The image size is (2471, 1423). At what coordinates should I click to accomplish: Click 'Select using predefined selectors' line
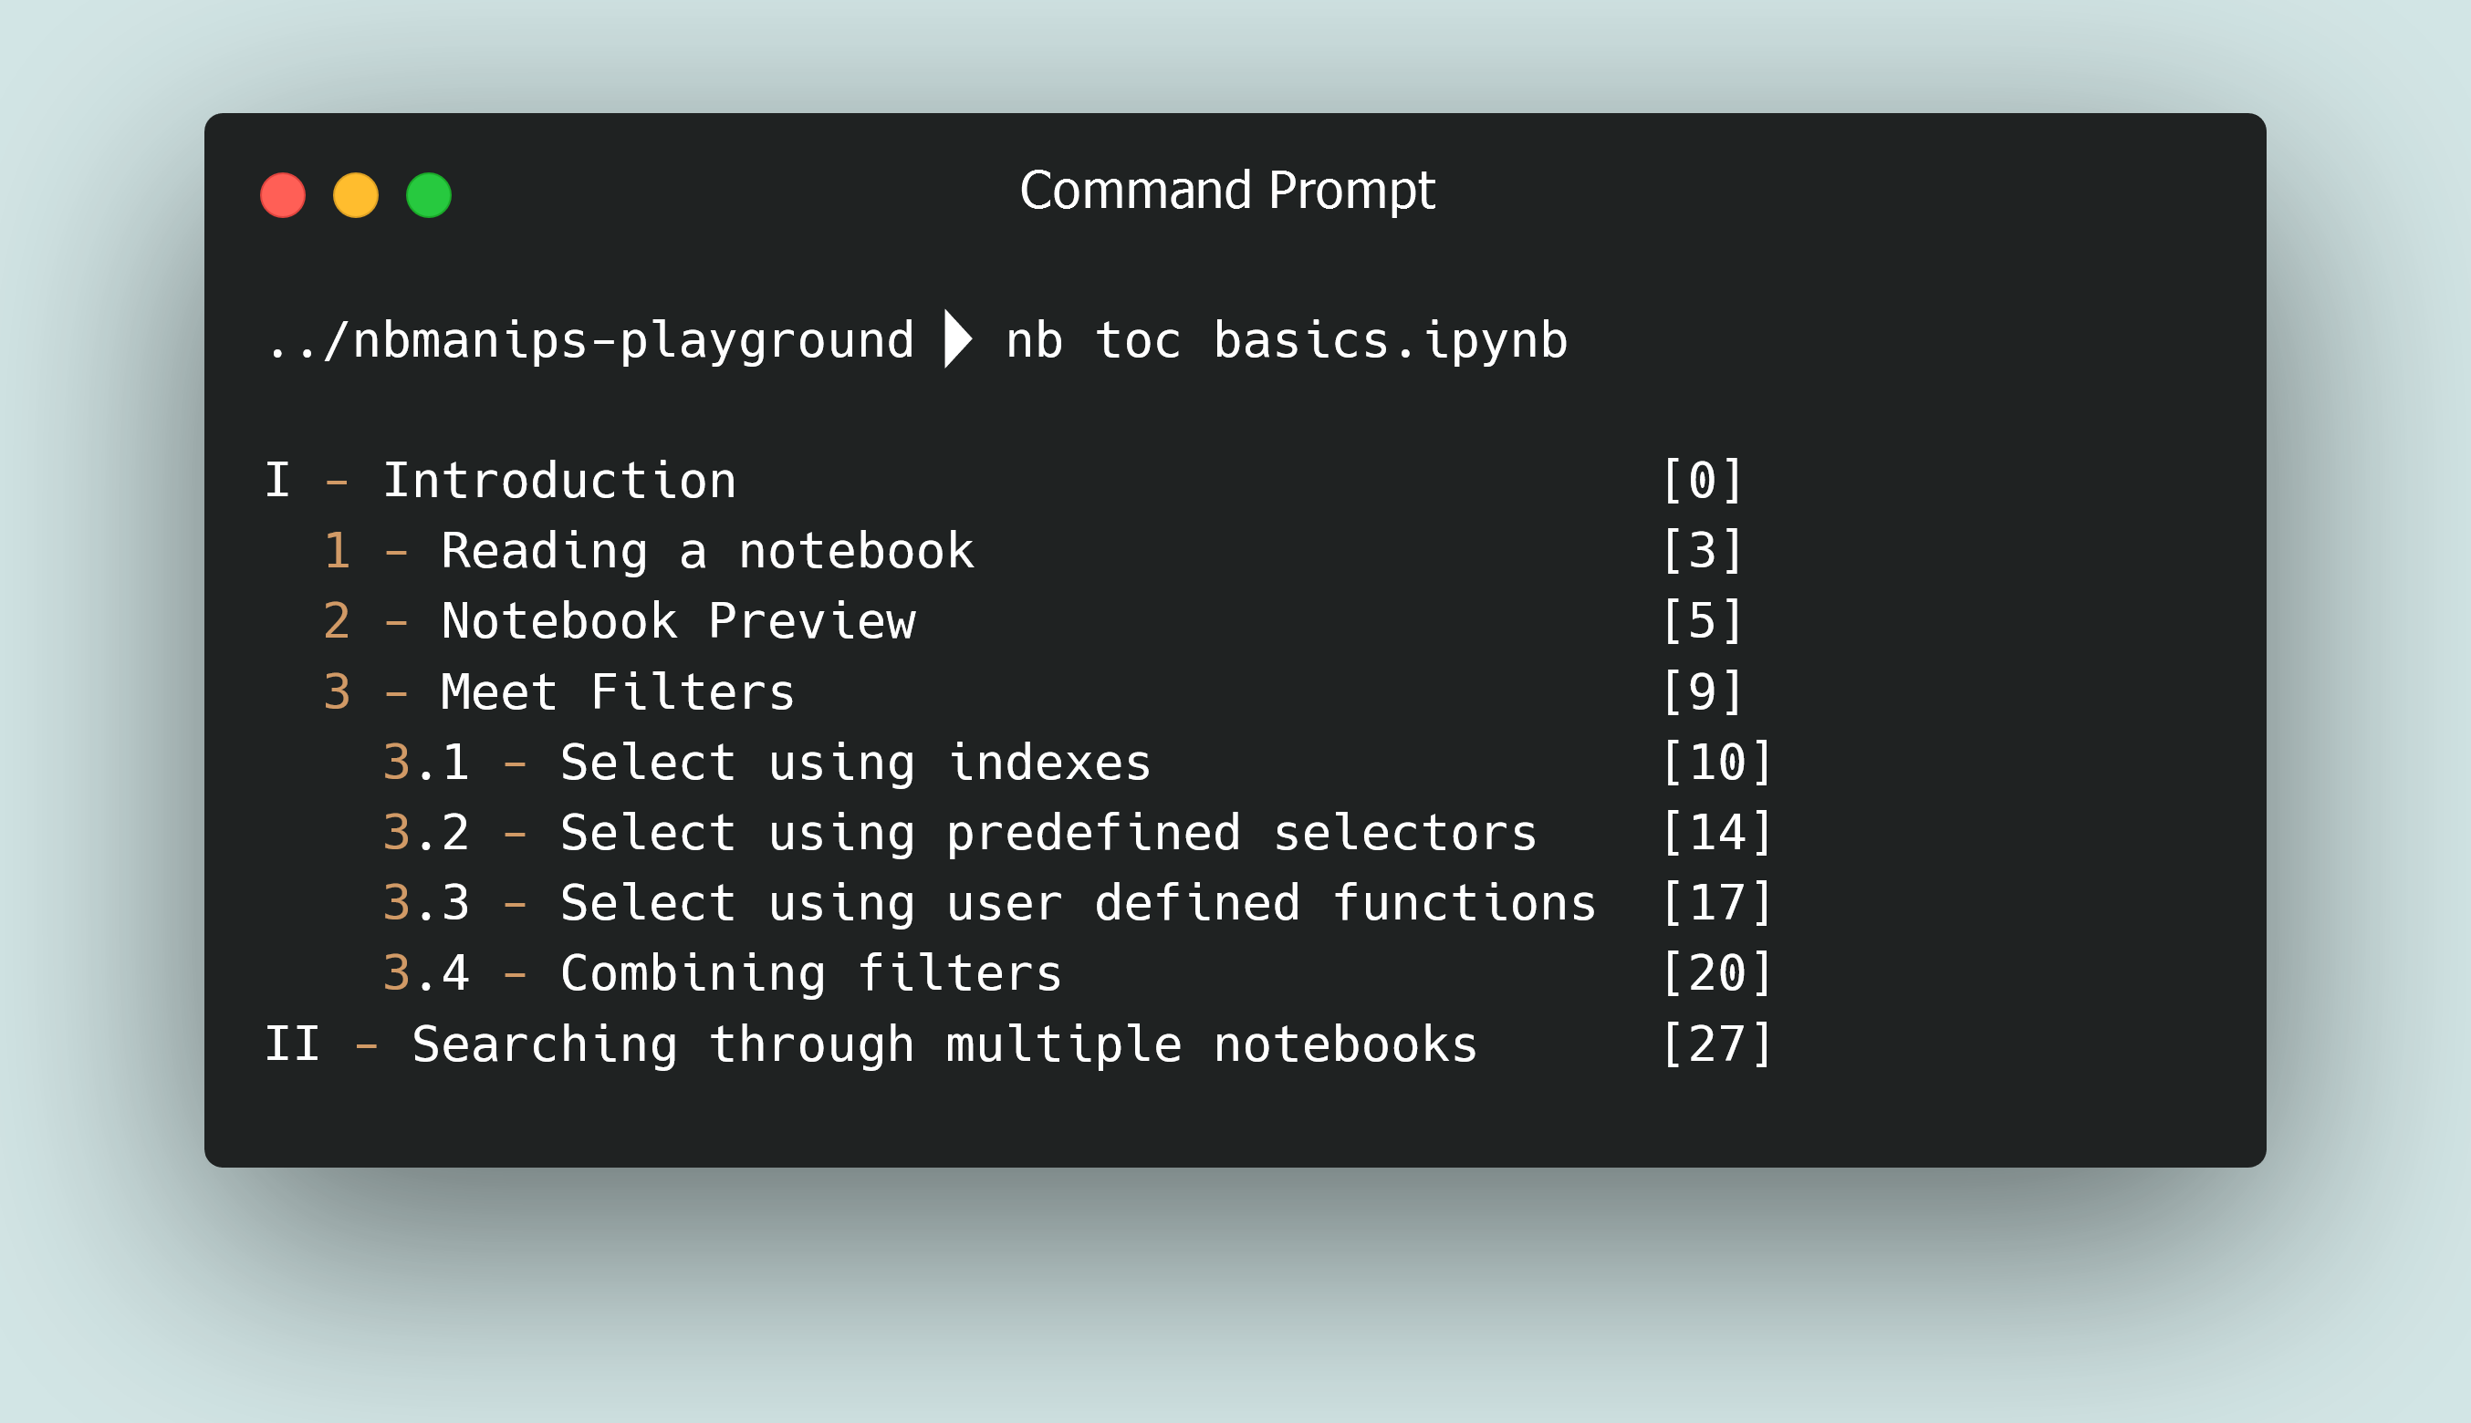[1048, 833]
